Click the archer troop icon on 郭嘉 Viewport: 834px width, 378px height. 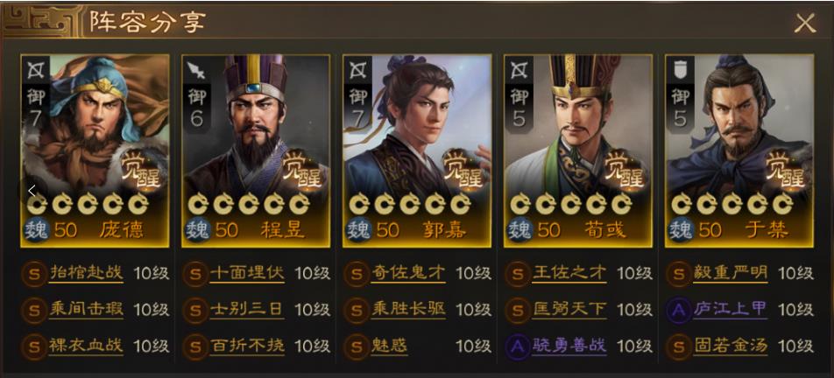[x=357, y=69]
